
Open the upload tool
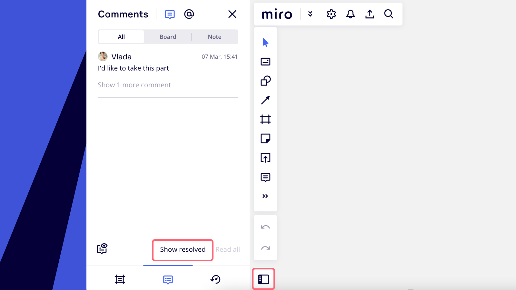click(265, 158)
